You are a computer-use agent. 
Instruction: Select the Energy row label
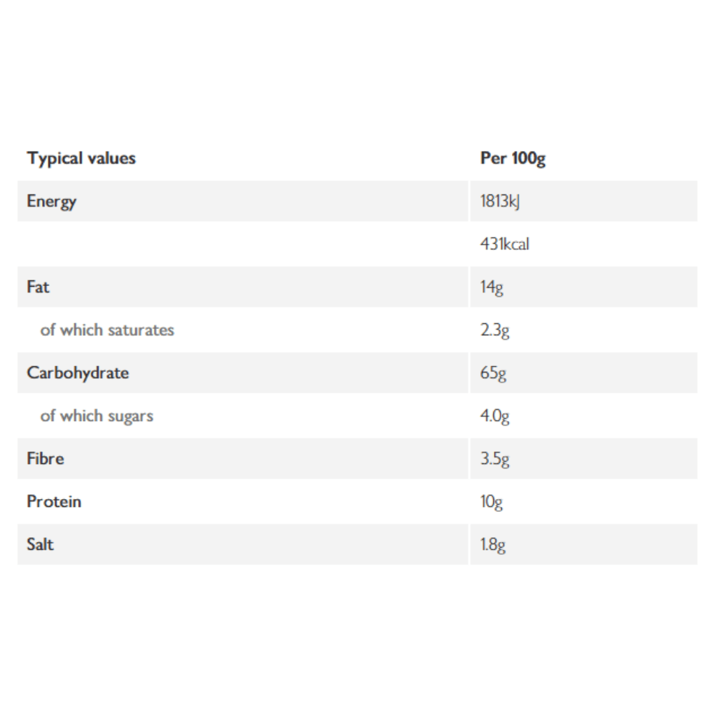coord(51,201)
